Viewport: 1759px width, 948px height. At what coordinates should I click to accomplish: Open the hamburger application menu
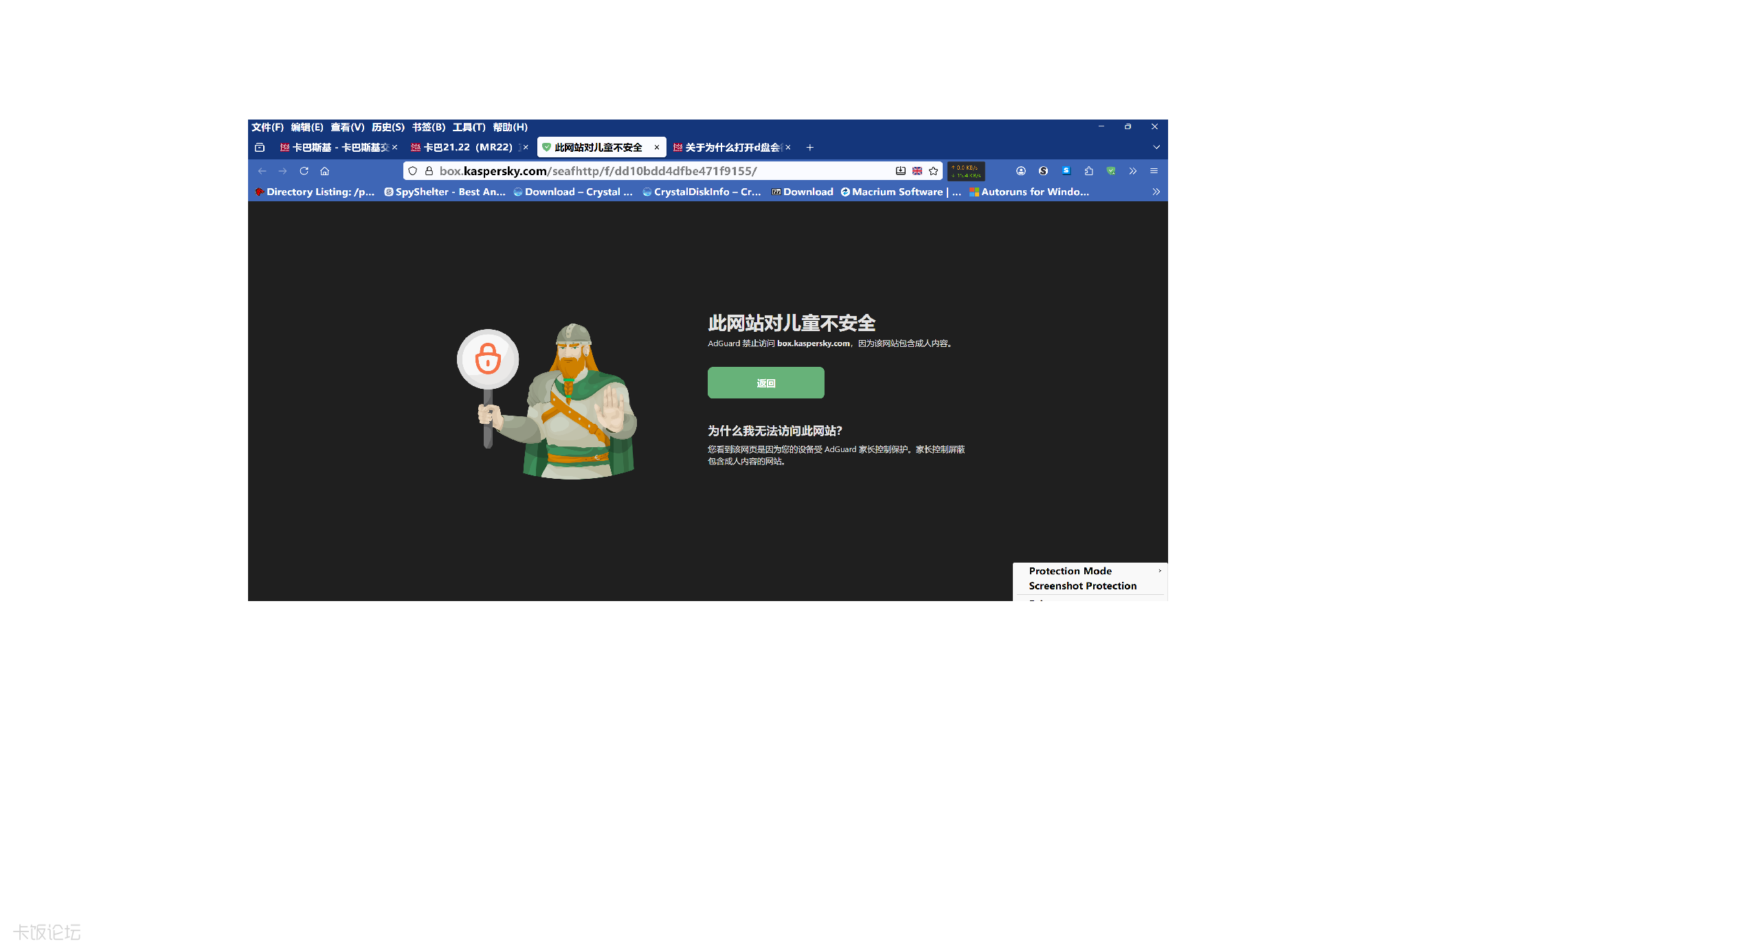[1154, 171]
